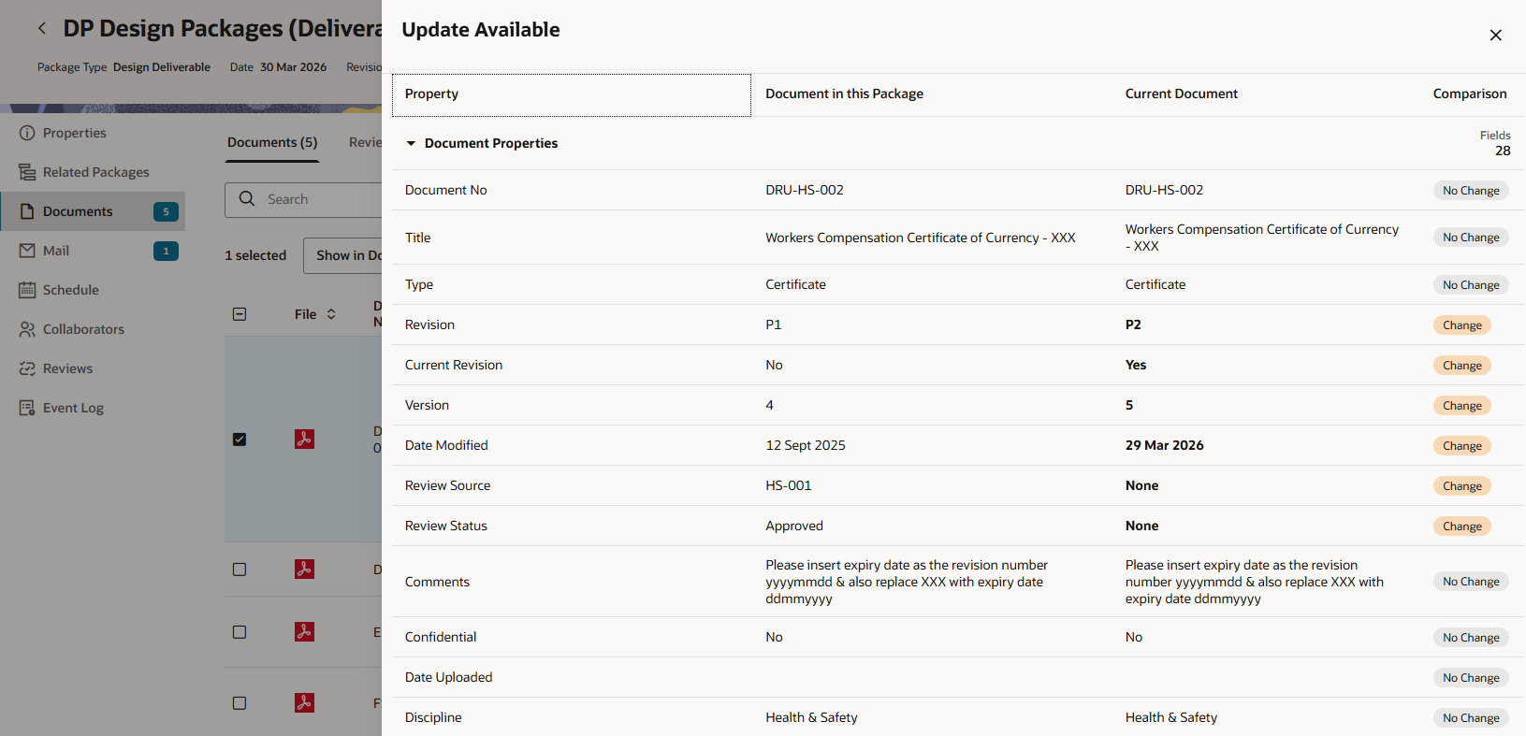Click the Related Packages sidebar icon

[27, 172]
